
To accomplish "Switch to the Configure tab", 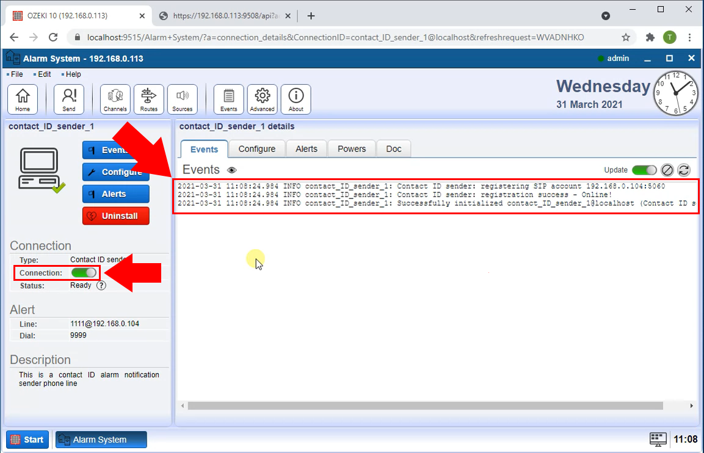I will click(x=257, y=148).
